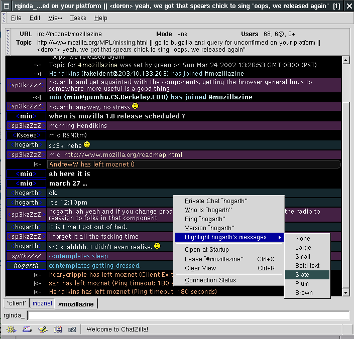Click the scrollbar up arrow
This screenshot has height=339, width=354.
click(x=346, y=60)
